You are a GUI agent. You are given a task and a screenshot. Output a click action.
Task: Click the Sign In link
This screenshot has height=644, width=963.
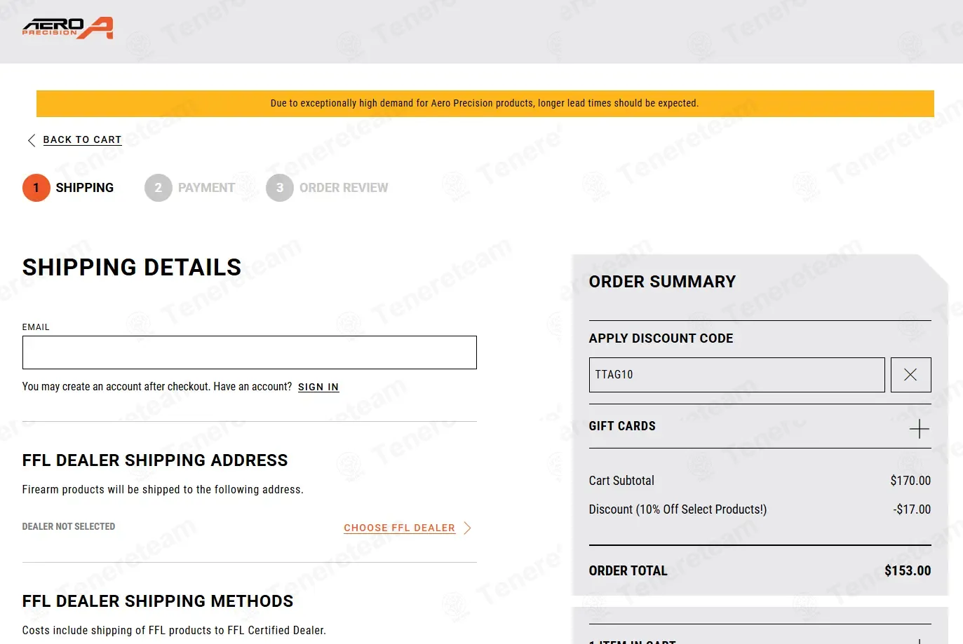coord(318,387)
